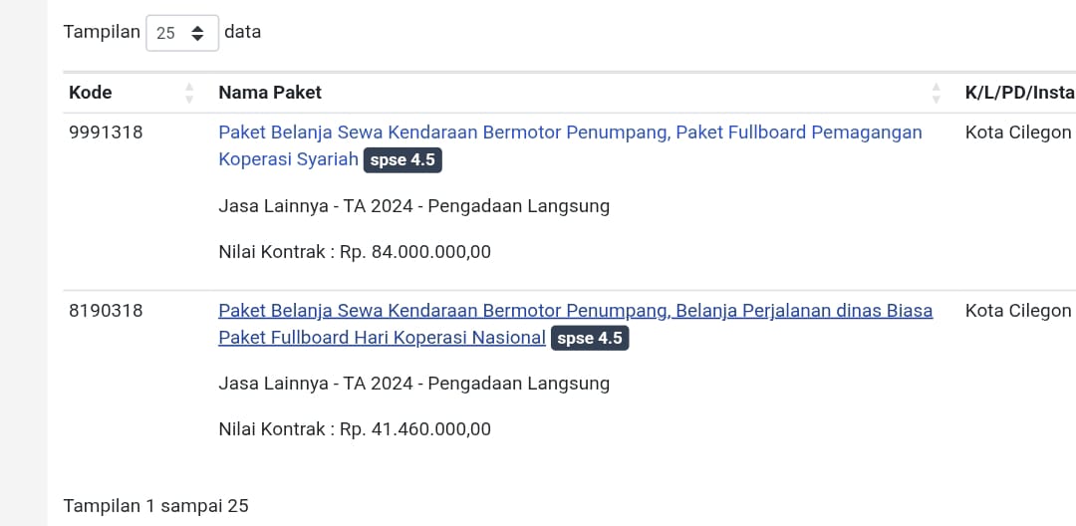Click the Kode column sort arrows
Image resolution: width=1076 pixels, height=526 pixels.
pos(189,93)
